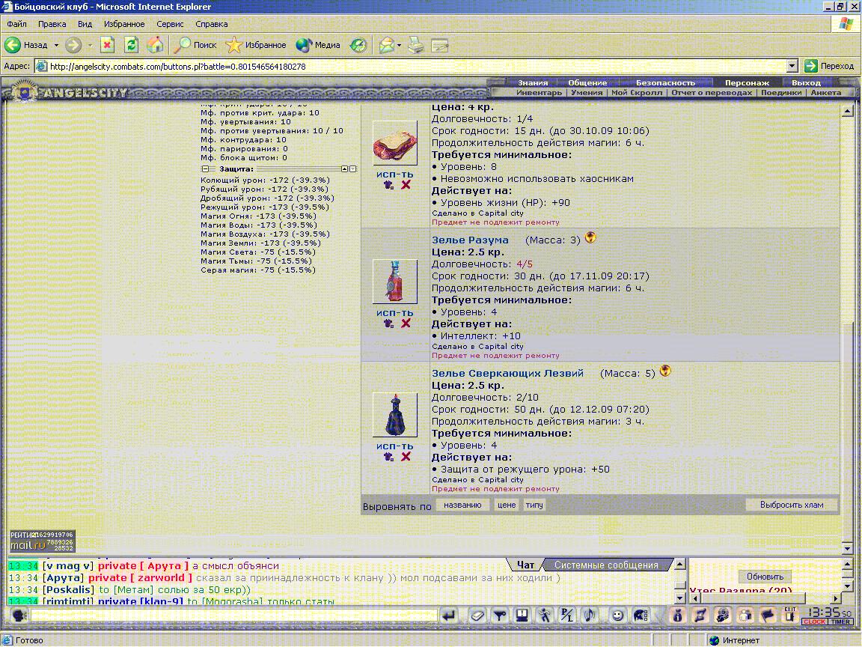Viewport: 862px width, 647px height.
Task: Click the Forward arrow toolbar icon
Action: pyautogui.click(x=73, y=45)
